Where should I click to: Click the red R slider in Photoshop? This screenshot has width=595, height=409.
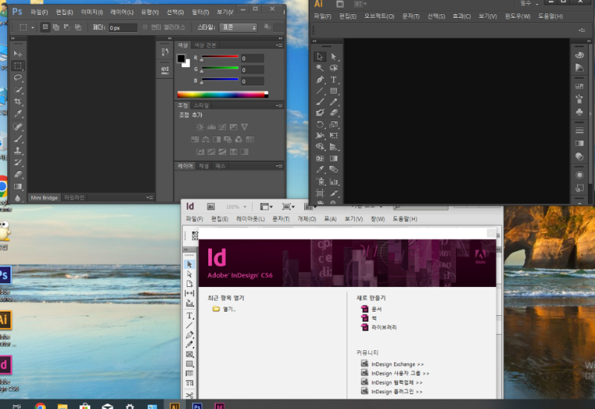[x=219, y=57]
